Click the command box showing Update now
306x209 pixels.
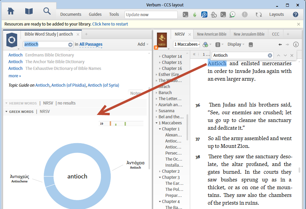click(151, 14)
